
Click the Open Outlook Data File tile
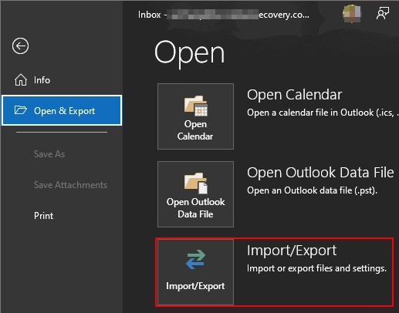pyautogui.click(x=195, y=194)
